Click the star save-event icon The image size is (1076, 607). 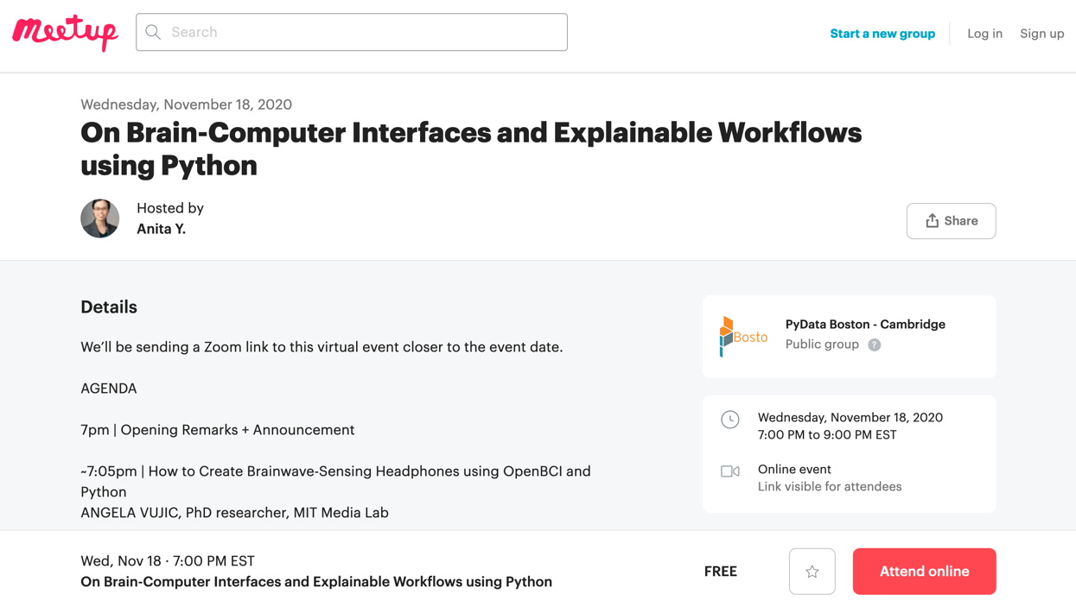coord(812,572)
